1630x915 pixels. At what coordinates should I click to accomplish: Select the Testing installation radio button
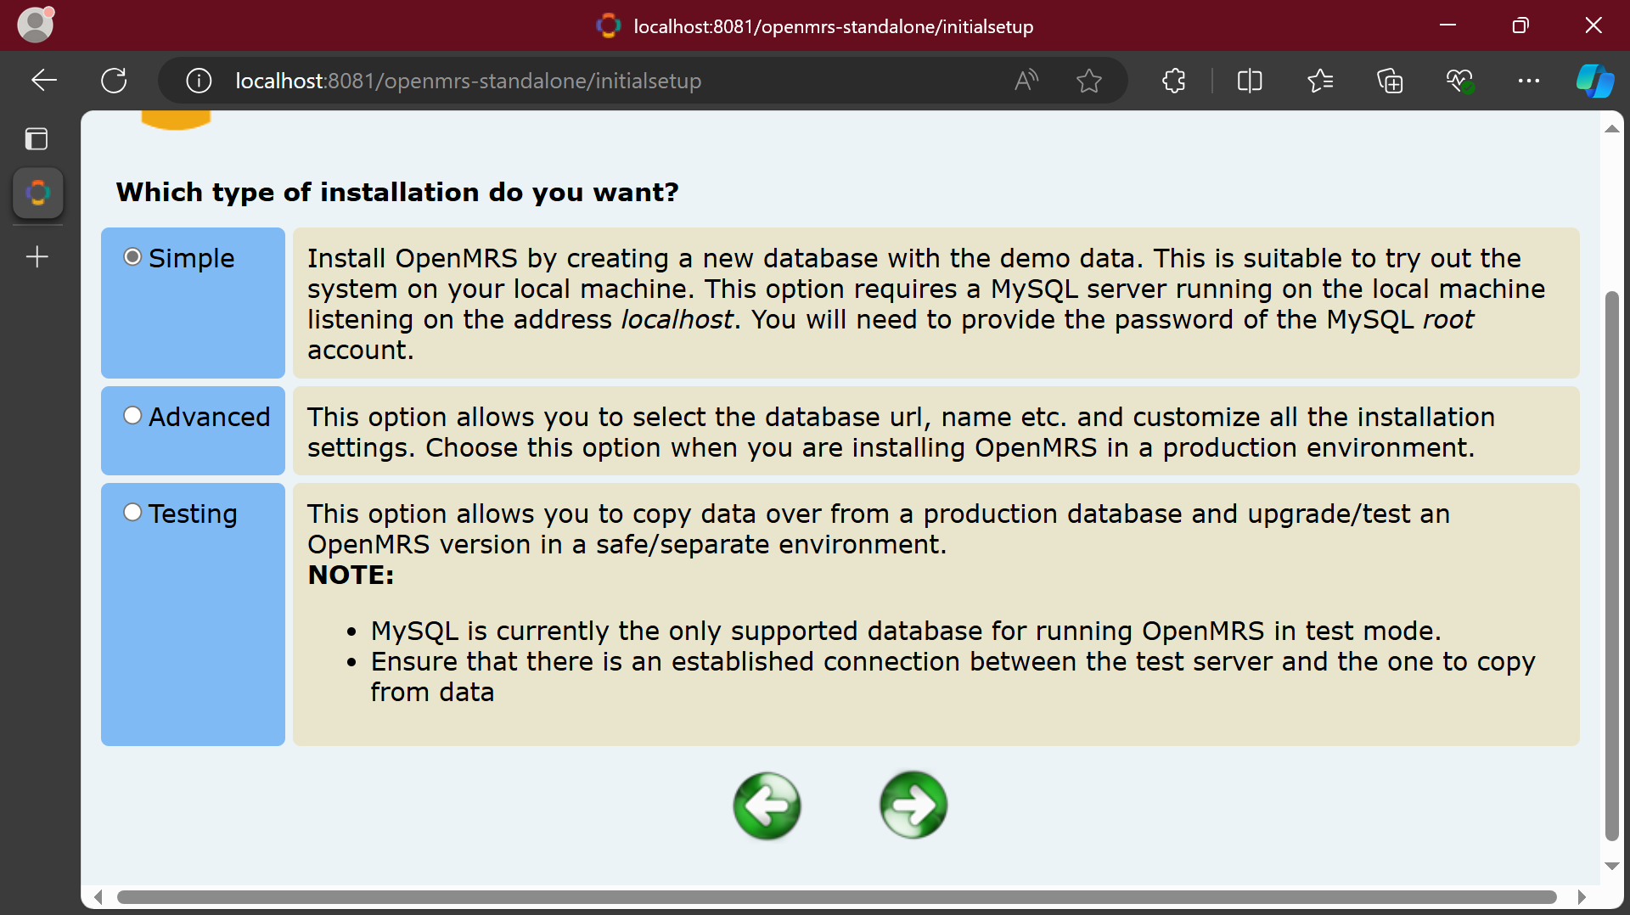[x=132, y=512]
